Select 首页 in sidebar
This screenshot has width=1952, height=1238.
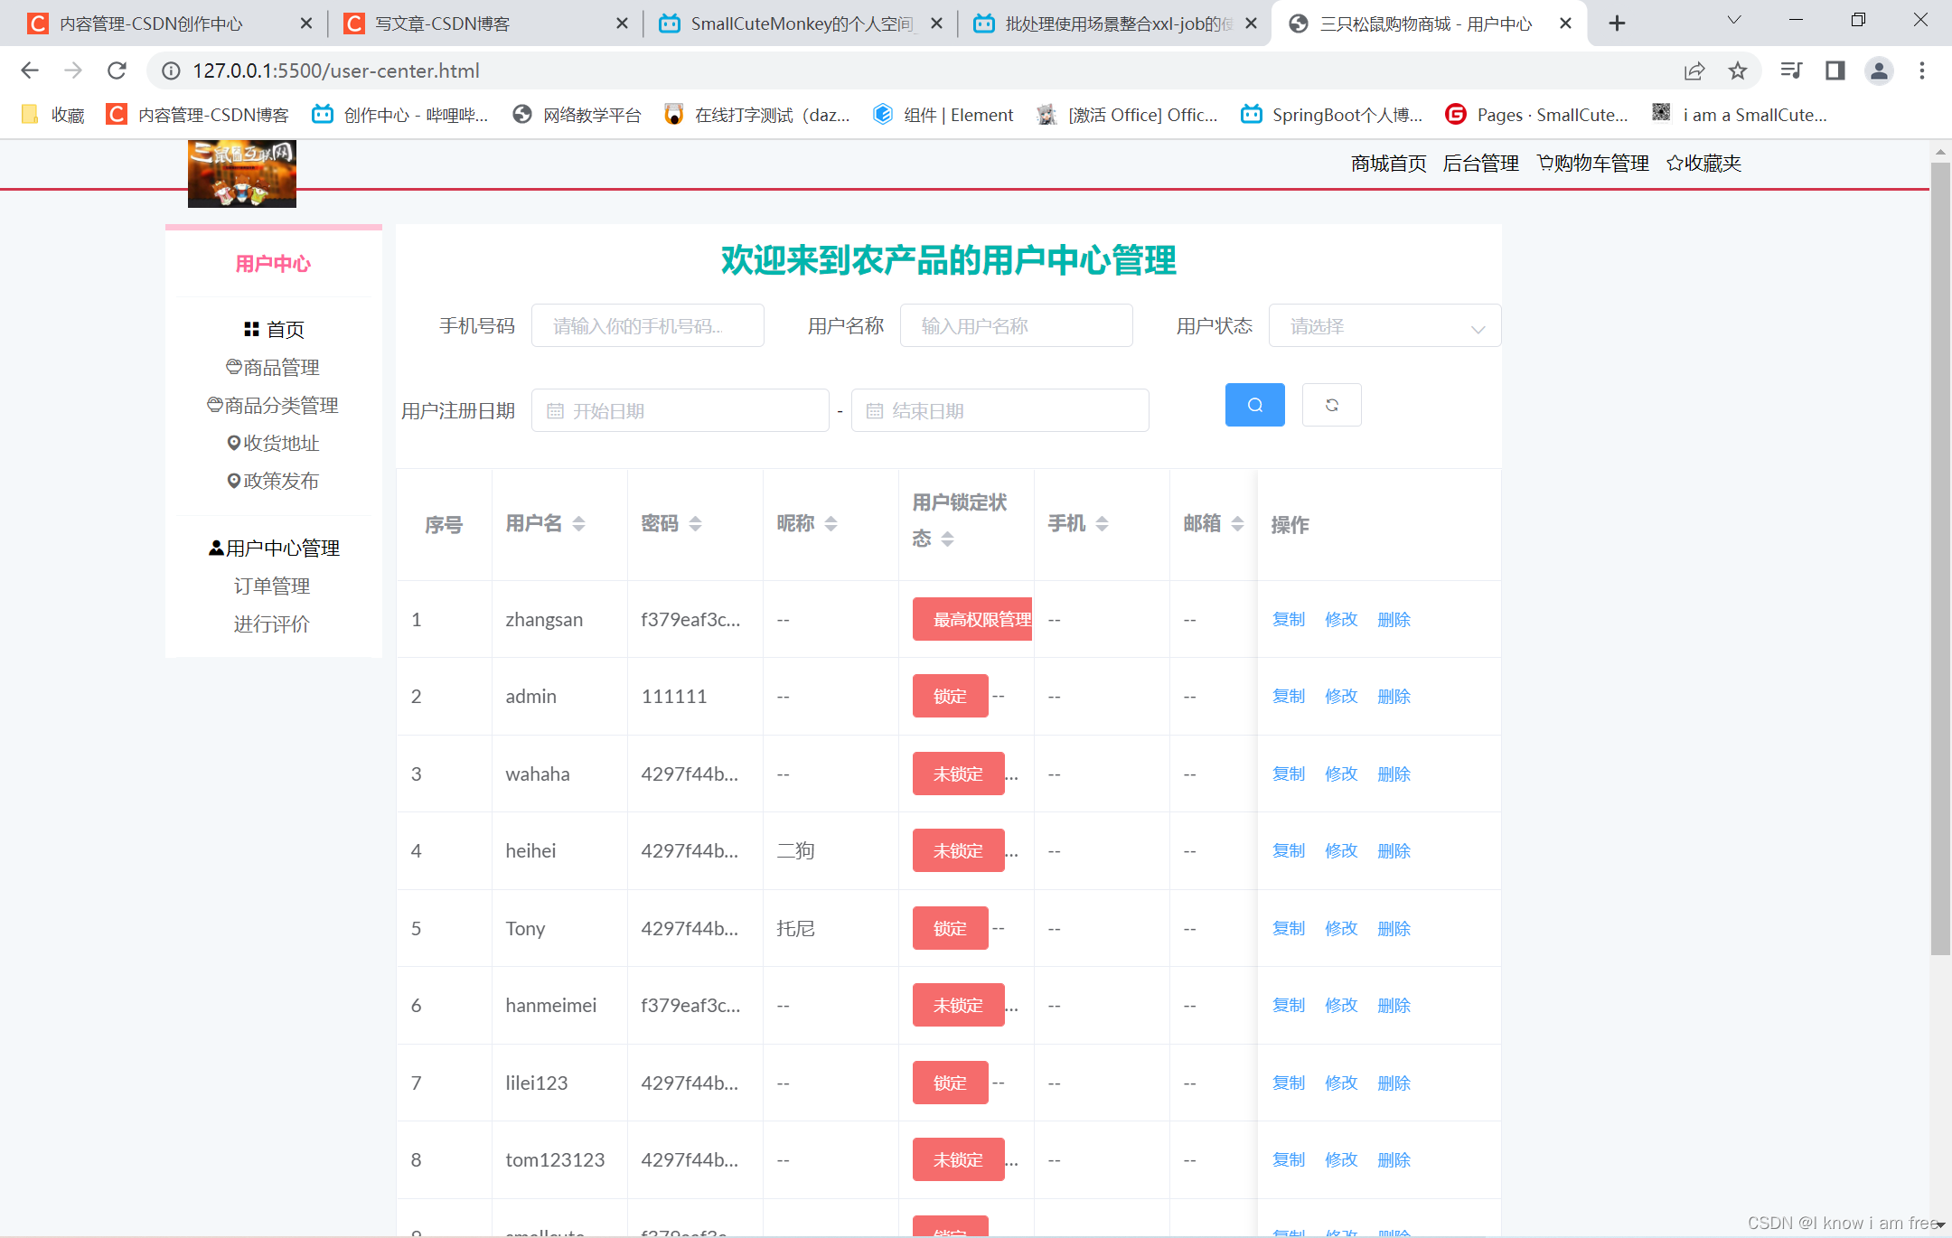(x=274, y=329)
